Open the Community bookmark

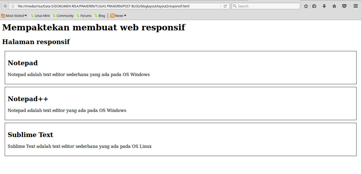[63, 16]
